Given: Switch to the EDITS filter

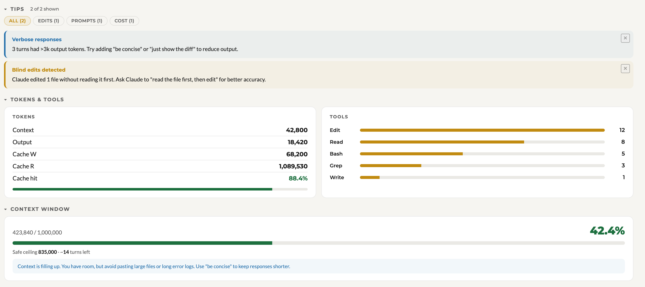Looking at the screenshot, I should [48, 21].
